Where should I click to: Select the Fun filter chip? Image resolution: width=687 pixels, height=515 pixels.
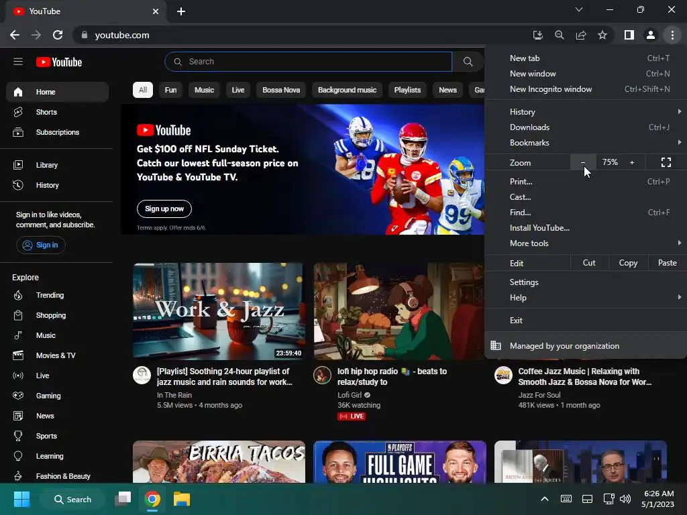pos(171,90)
